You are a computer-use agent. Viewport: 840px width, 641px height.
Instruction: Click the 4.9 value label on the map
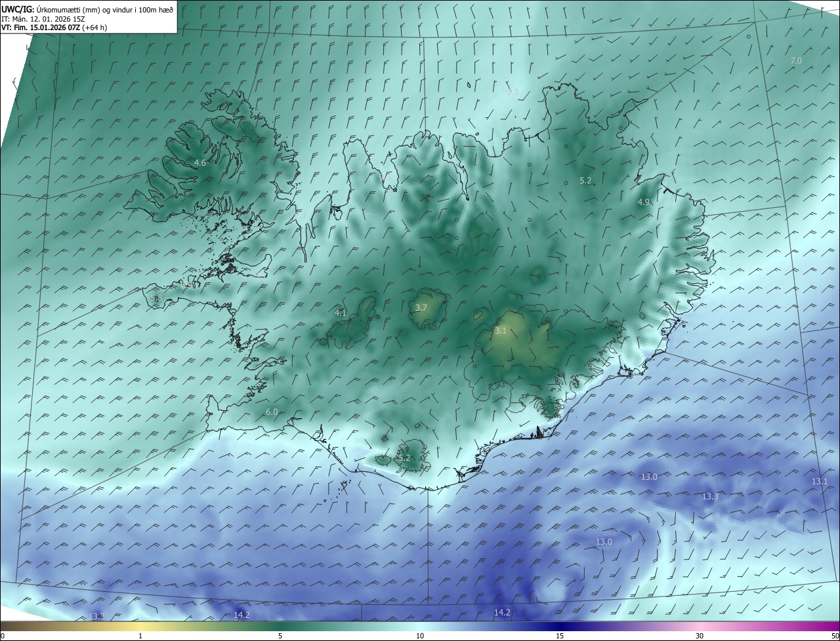[x=644, y=203]
